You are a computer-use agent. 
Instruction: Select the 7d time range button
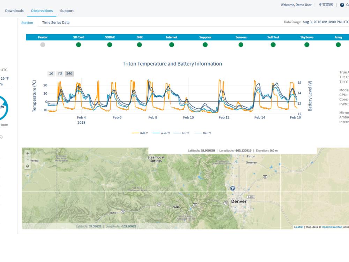60,74
